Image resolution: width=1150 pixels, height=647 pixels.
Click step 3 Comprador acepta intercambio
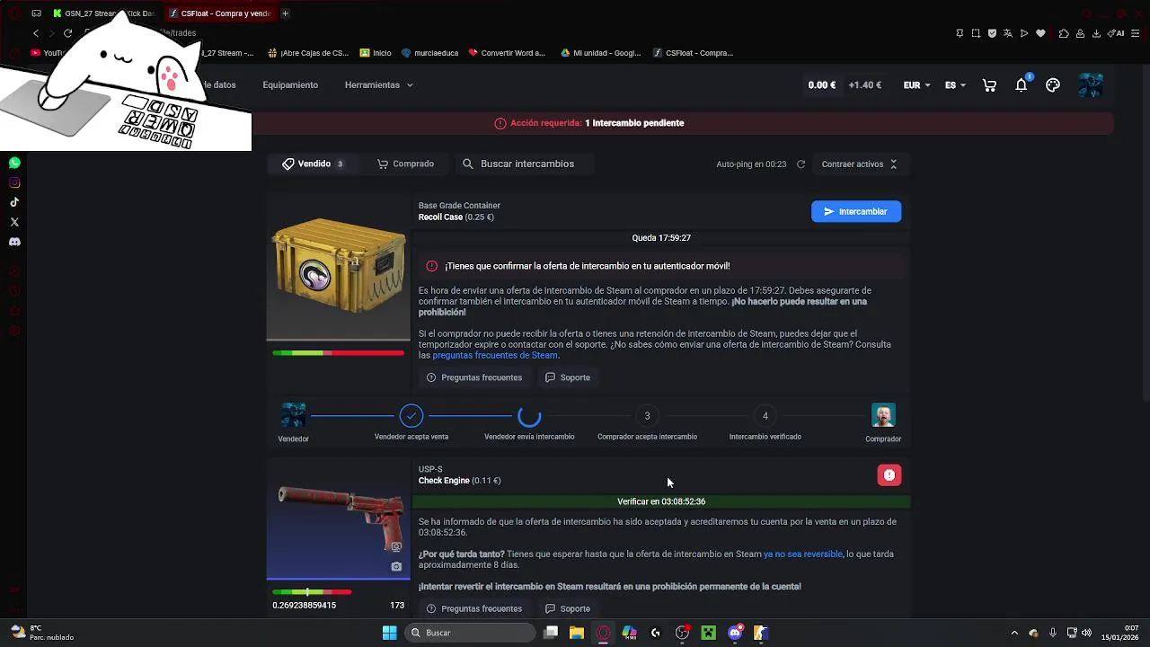(647, 416)
